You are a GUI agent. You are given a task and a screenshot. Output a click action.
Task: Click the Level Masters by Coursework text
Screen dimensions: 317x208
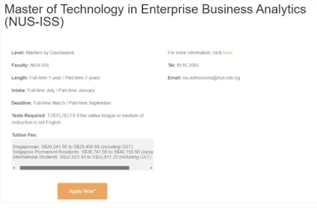(43, 53)
